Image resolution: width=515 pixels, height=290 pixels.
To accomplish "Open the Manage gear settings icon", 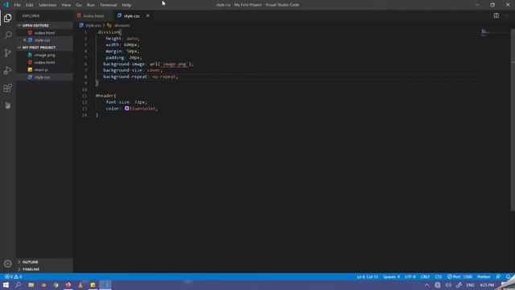I will [x=7, y=263].
